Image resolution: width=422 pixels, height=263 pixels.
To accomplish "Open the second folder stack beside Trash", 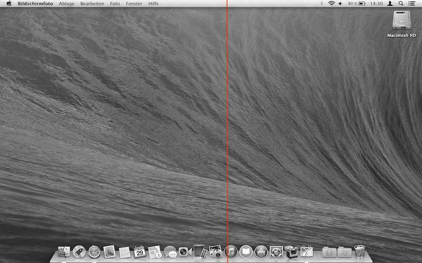I will coord(344,252).
